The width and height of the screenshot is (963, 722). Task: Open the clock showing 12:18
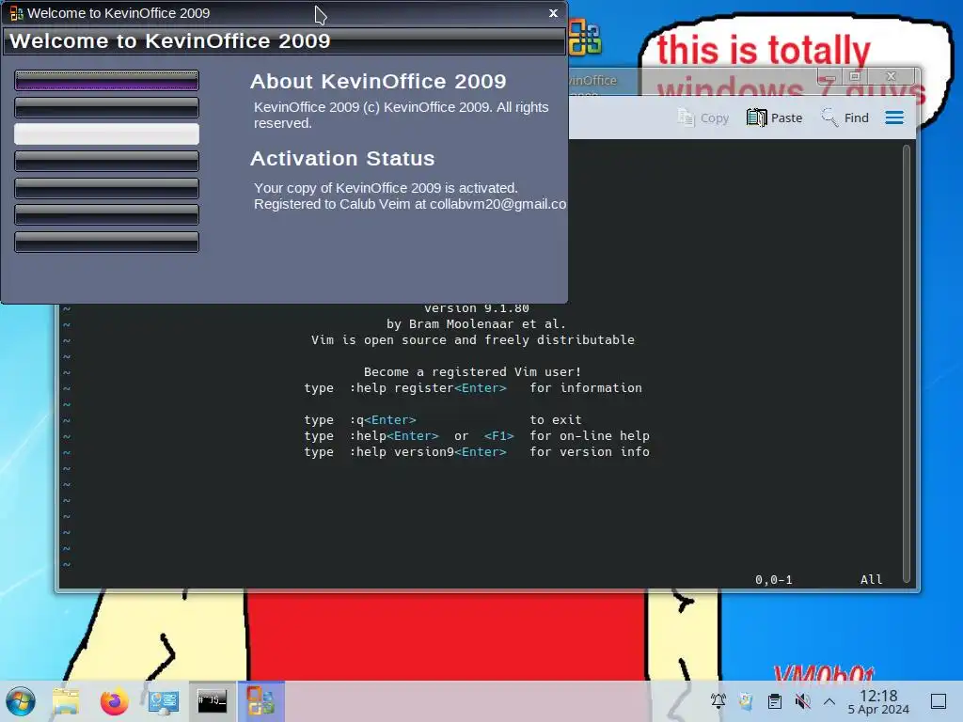[x=878, y=701]
